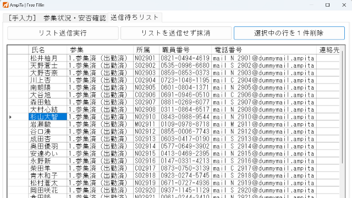This screenshot has width=352, height=198.
Task: Click the number cell 0923-0274-5745
Action: point(185,175)
